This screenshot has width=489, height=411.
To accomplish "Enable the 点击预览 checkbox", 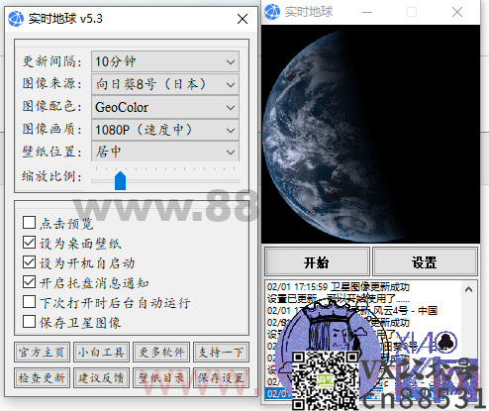I will 29,223.
